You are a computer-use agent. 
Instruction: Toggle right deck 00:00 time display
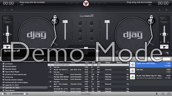163,3
